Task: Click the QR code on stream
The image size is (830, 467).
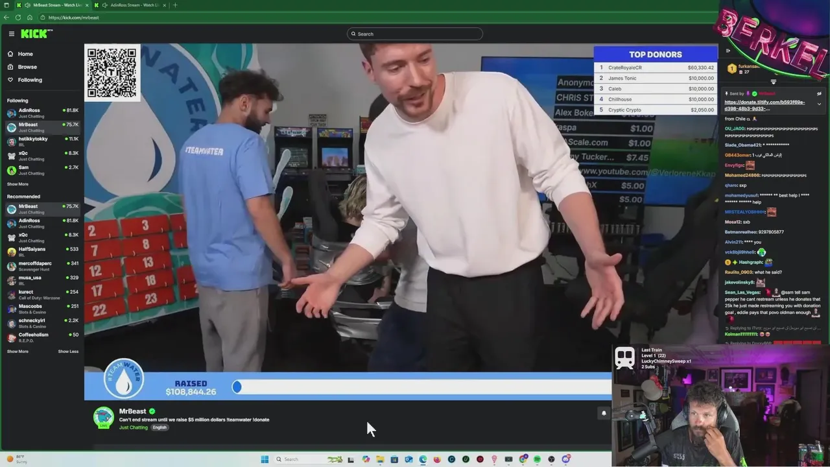Action: 112,73
